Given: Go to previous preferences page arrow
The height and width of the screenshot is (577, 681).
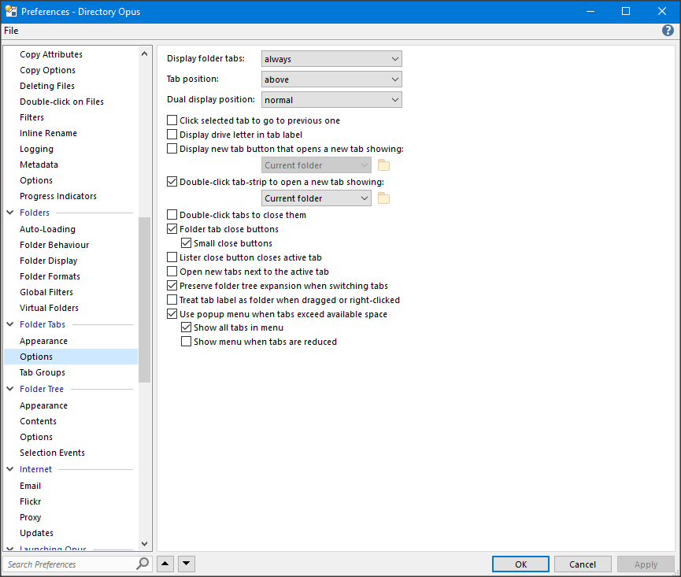Looking at the screenshot, I should point(165,564).
